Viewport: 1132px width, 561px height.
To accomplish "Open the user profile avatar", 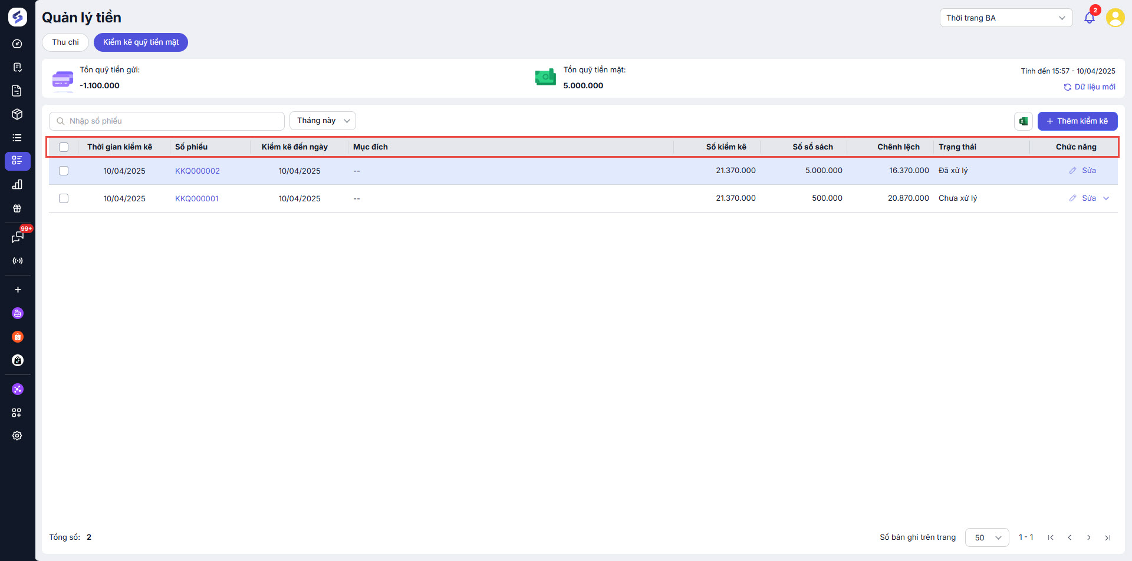I will (1115, 18).
